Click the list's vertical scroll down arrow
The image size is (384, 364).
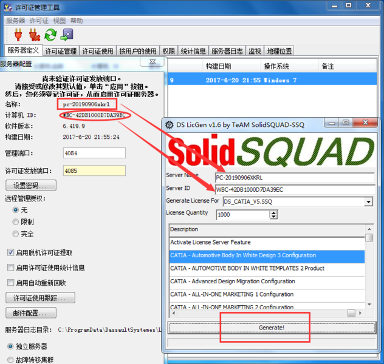(369, 305)
